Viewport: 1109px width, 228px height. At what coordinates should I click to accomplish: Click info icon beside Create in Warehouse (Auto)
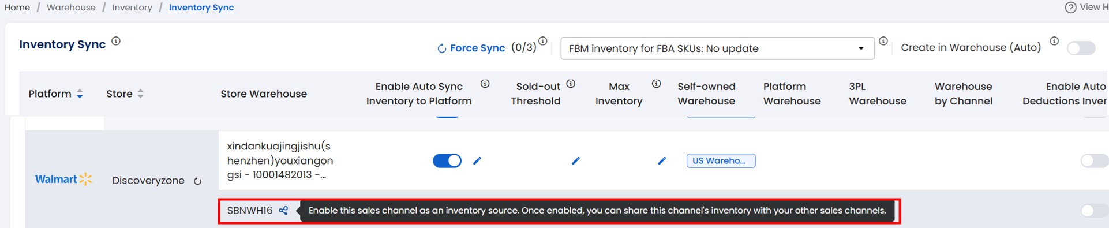1054,41
